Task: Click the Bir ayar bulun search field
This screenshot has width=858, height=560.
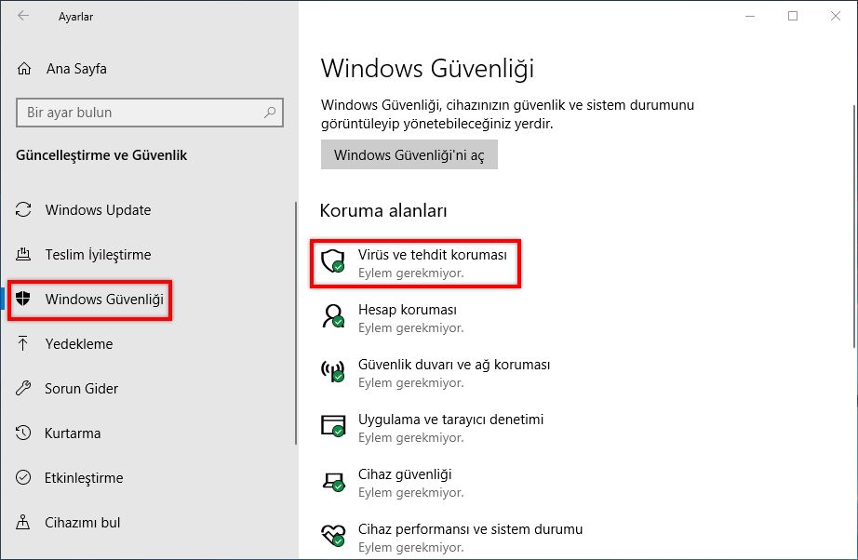Action: click(x=140, y=113)
